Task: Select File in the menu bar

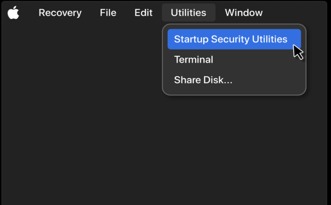Action: click(x=108, y=12)
